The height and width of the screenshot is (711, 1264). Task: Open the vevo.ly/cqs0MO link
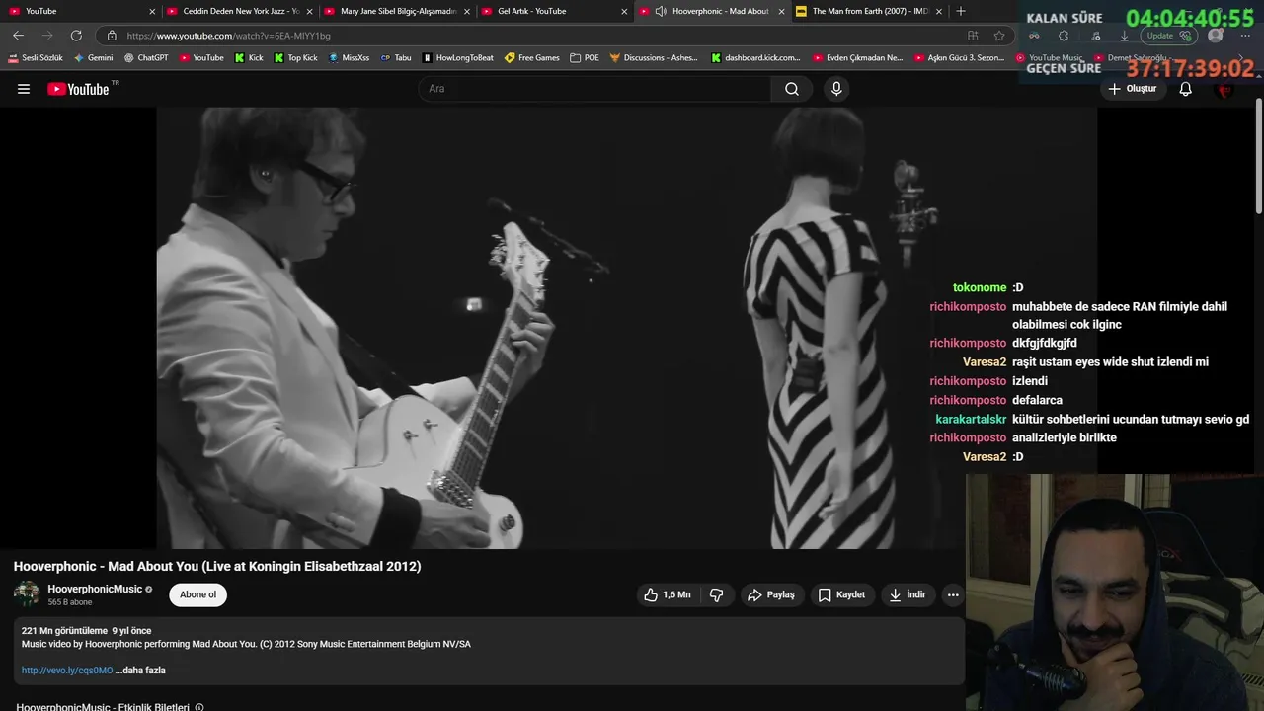point(67,671)
